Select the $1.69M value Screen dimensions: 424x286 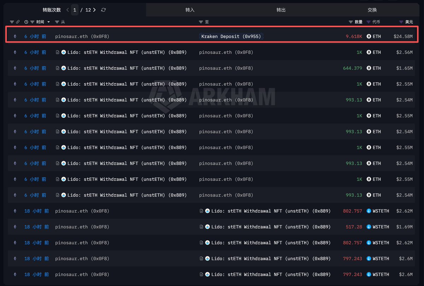point(405,227)
